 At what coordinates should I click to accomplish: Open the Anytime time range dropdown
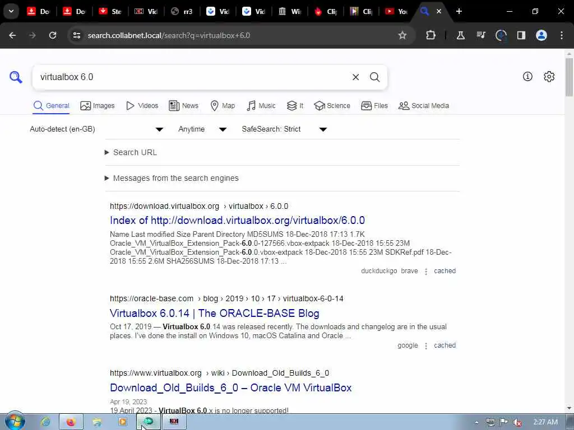pos(202,129)
